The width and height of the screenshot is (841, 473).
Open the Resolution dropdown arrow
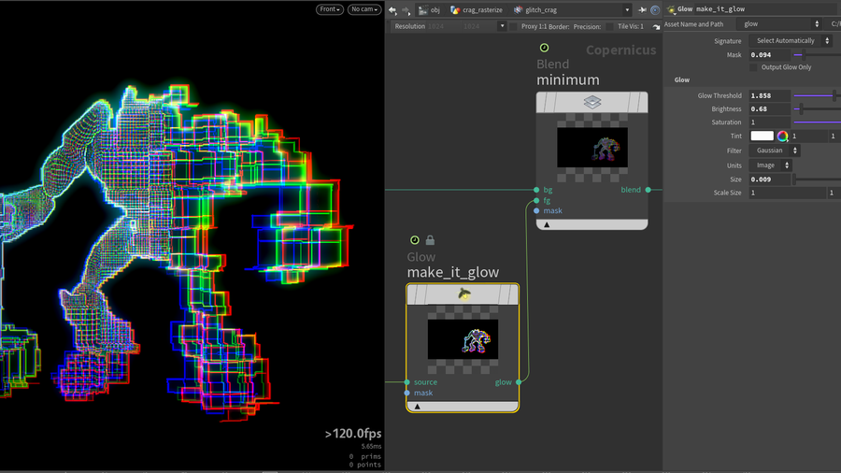(502, 26)
